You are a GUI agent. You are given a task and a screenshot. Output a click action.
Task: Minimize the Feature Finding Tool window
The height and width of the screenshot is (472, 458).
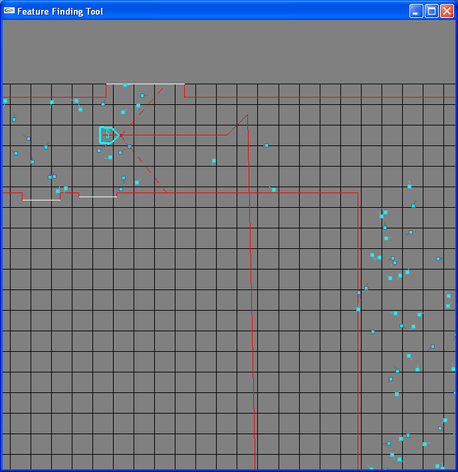[416, 11]
